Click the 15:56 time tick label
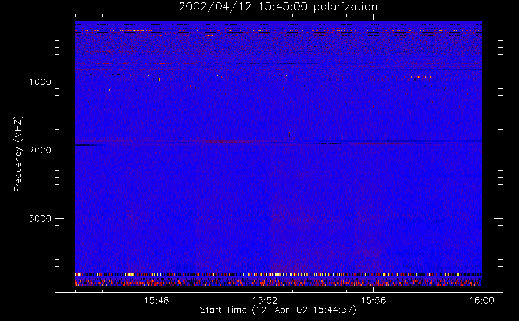This screenshot has height=321, width=519. [x=373, y=301]
